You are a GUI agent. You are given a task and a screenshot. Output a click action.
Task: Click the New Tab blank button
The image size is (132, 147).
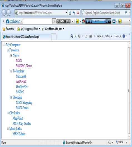pyautogui.click(x=54, y=37)
